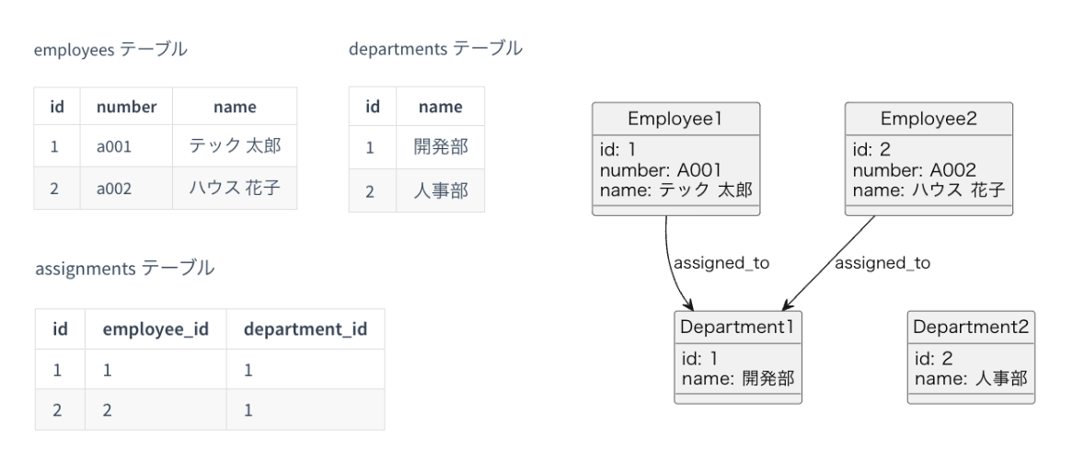Image resolution: width=1073 pixels, height=460 pixels.
Task: Click 'number: A002' in Employee2 box
Action: [x=914, y=170]
